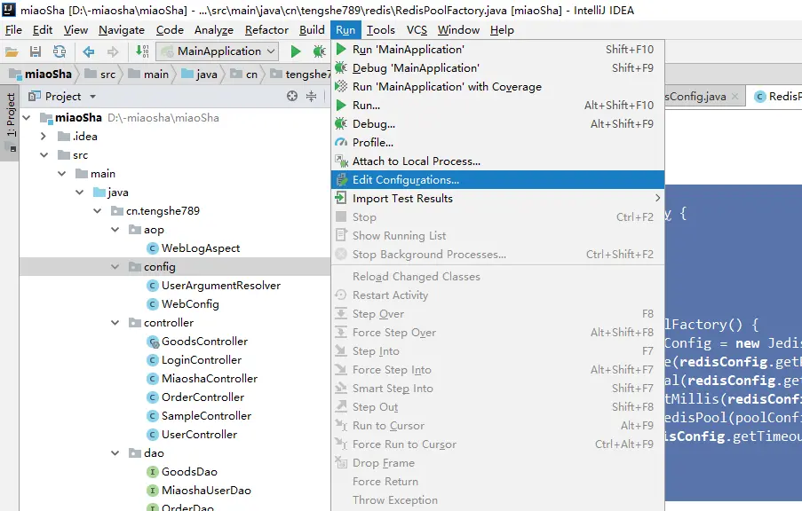
Task: Click the Debug bug icon in toolbar
Action: pyautogui.click(x=319, y=51)
